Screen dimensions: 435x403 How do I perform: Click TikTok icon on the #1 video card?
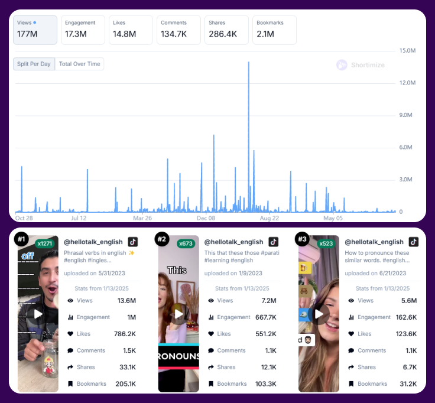click(x=133, y=242)
